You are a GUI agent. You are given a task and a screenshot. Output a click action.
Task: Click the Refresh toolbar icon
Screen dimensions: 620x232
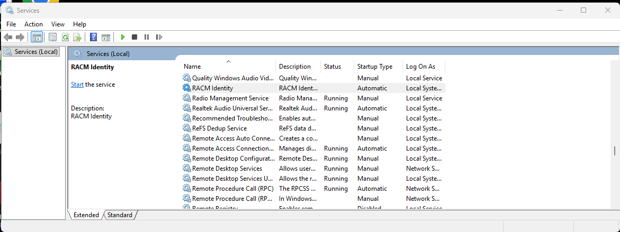point(65,37)
